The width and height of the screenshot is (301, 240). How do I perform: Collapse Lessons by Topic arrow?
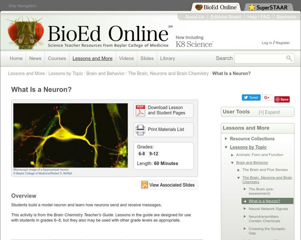click(226, 147)
